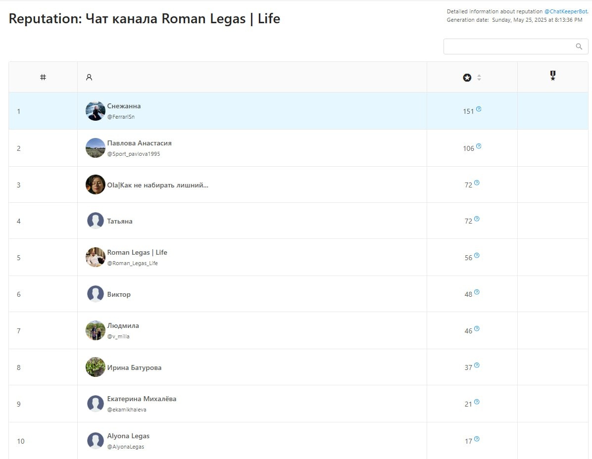
Task: Click reputation score 17
Action: click(x=468, y=441)
